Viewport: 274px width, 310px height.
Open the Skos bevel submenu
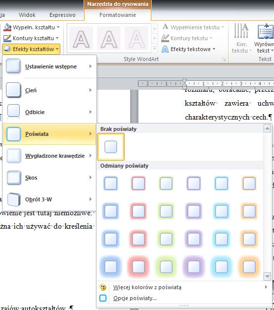[x=49, y=178]
